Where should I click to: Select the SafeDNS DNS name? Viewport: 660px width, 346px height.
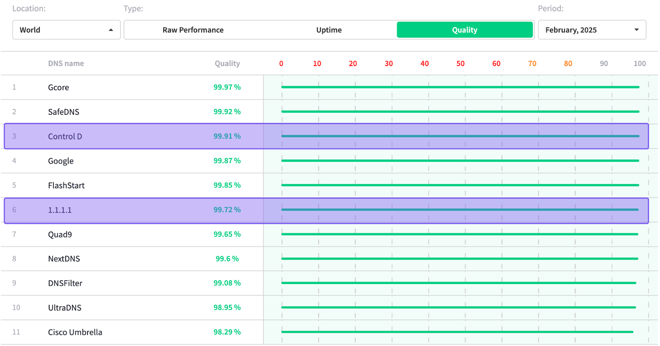tap(64, 112)
